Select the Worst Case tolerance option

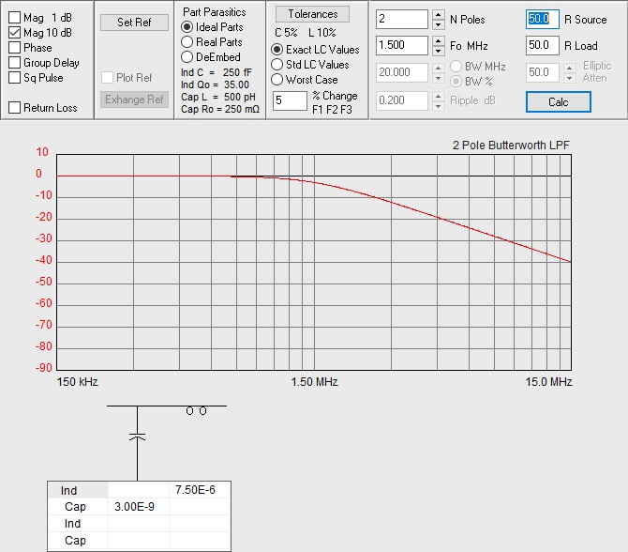point(277,80)
